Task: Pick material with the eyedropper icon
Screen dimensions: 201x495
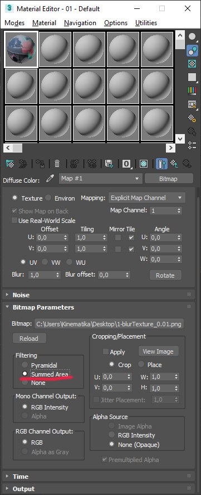Action: tap(50, 179)
